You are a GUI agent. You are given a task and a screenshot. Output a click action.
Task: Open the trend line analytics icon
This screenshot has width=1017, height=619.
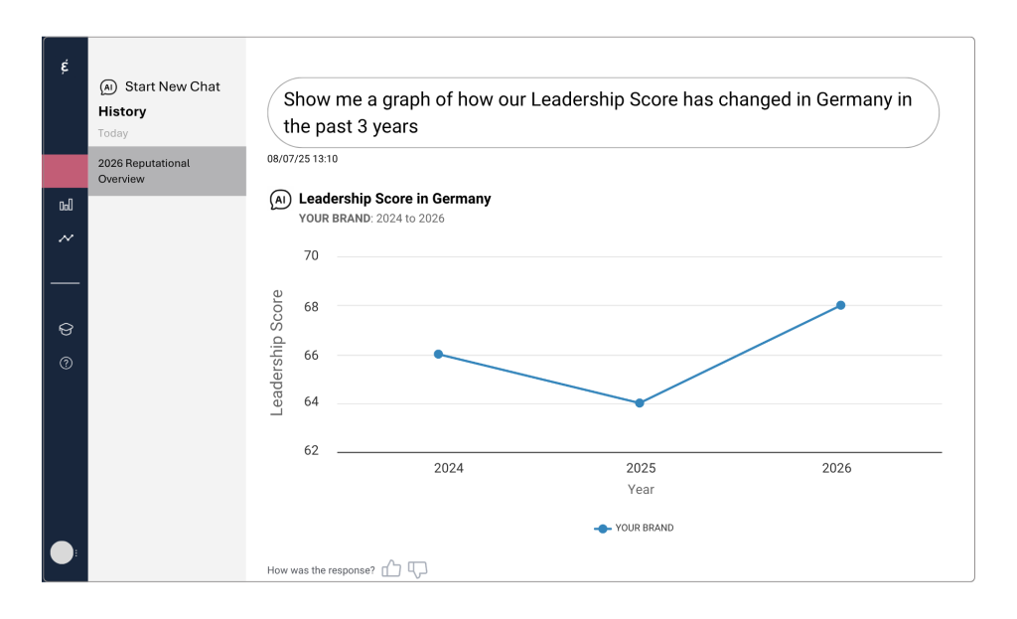pyautogui.click(x=66, y=238)
